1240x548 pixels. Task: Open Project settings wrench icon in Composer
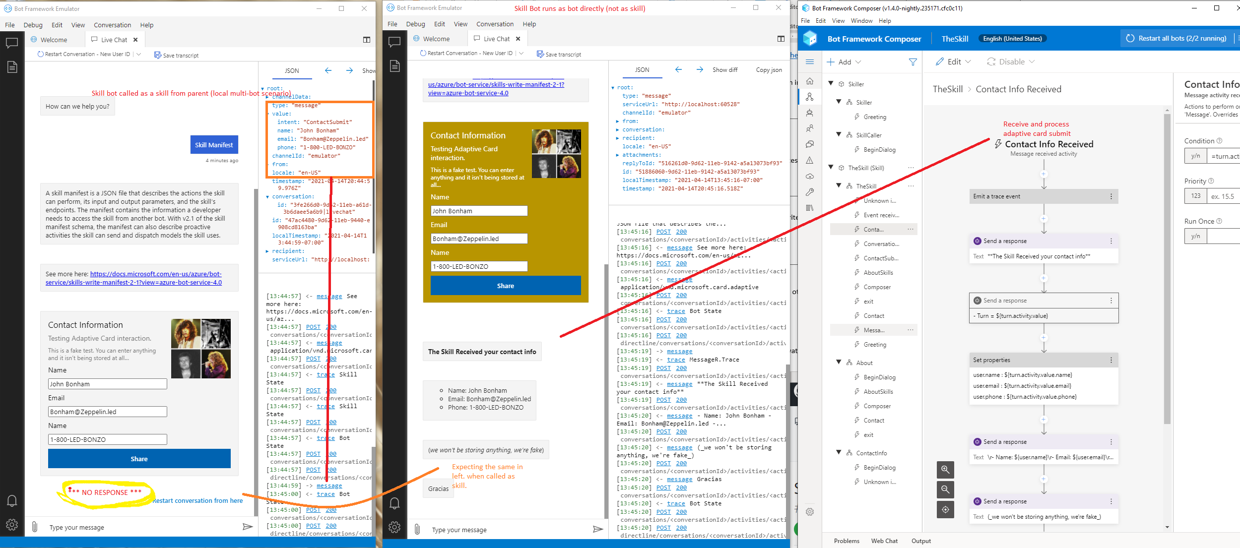(810, 192)
